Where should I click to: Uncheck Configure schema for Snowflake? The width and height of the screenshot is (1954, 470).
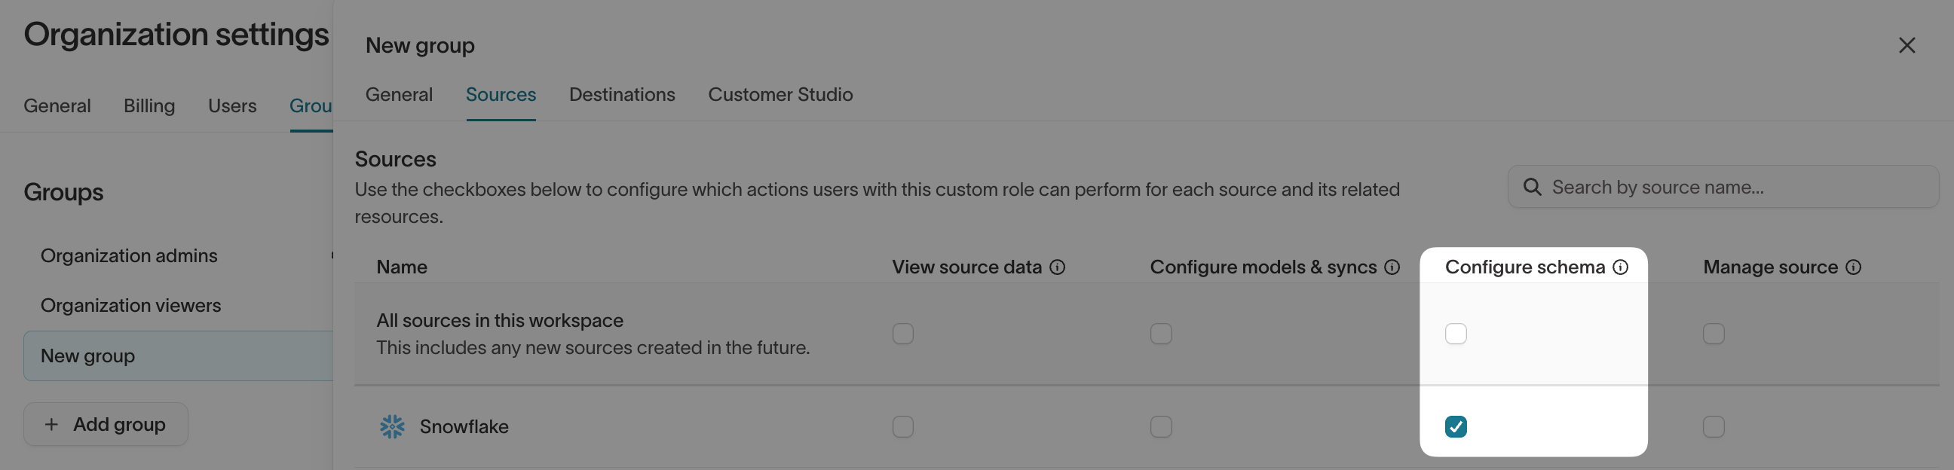(x=1456, y=426)
